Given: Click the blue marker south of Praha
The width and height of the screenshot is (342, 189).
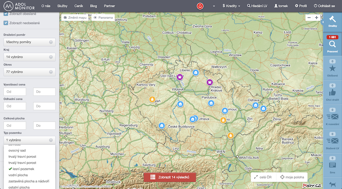Looking at the screenshot, I should (180, 104).
